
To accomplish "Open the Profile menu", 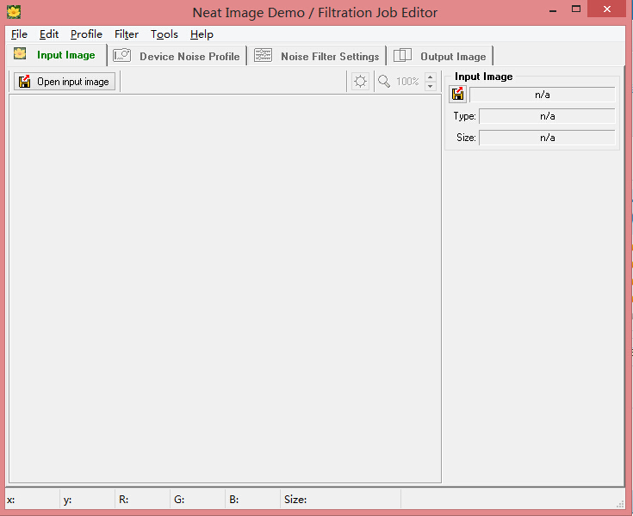I will tap(86, 34).
